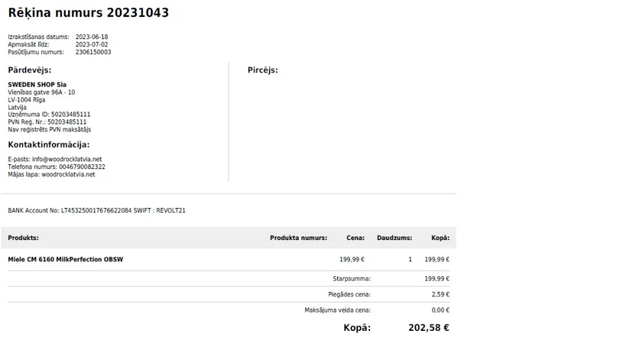The height and width of the screenshot is (360, 639).
Task: Click the payment due date 2023-07-02
Action: pos(92,45)
